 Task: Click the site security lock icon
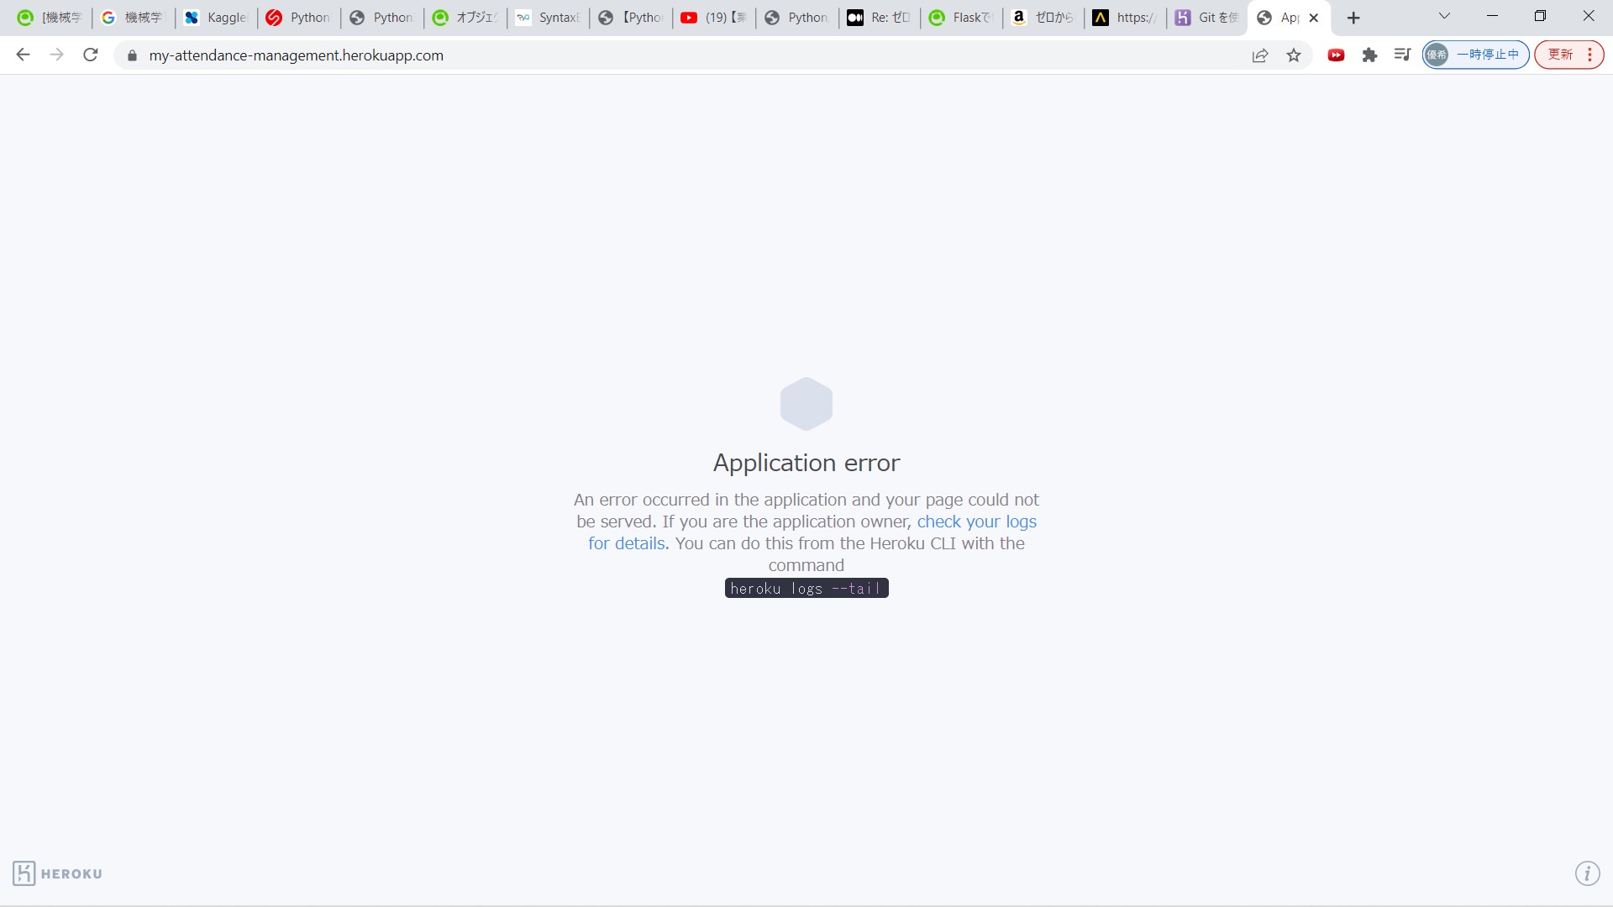[132, 55]
